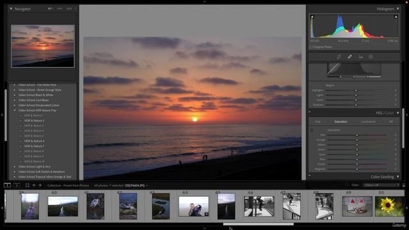Toggle HSL / Color panel switch

click(x=309, y=112)
